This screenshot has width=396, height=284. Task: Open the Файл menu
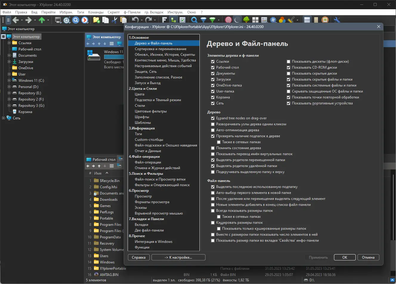pyautogui.click(x=7, y=12)
